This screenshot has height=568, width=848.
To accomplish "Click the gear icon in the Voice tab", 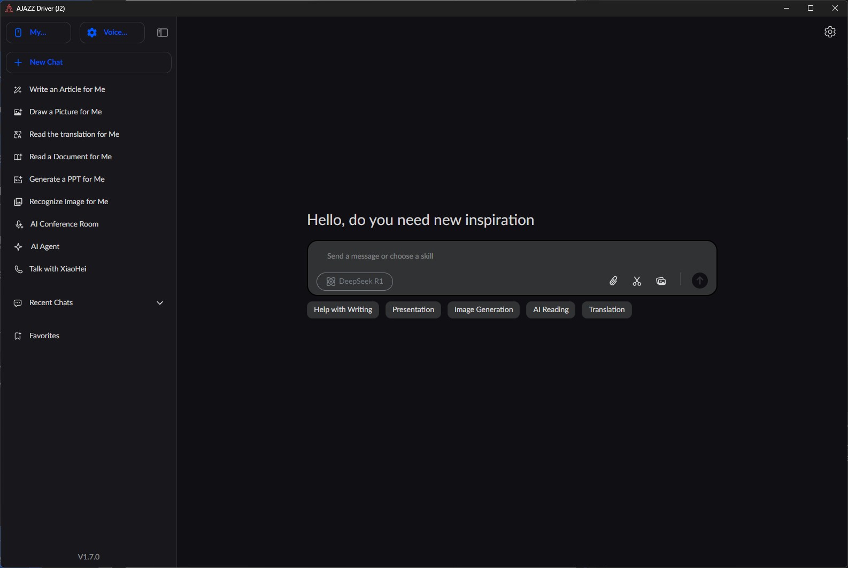I will click(92, 33).
